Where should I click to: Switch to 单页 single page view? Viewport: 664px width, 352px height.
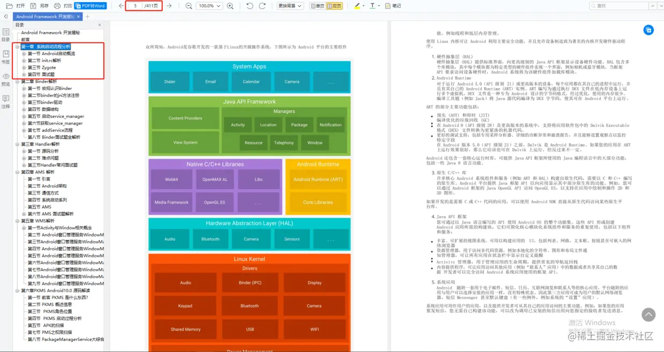pos(317,6)
